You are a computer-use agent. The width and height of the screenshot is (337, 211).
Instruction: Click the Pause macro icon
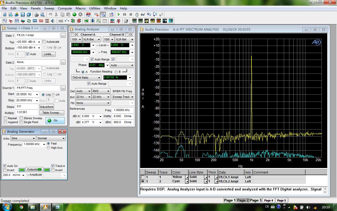click(x=125, y=15)
